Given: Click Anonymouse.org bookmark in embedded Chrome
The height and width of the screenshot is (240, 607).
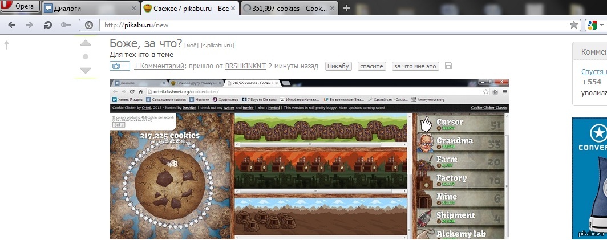Looking at the screenshot, I should (428, 100).
